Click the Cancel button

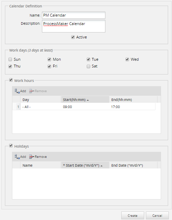pos(157,215)
